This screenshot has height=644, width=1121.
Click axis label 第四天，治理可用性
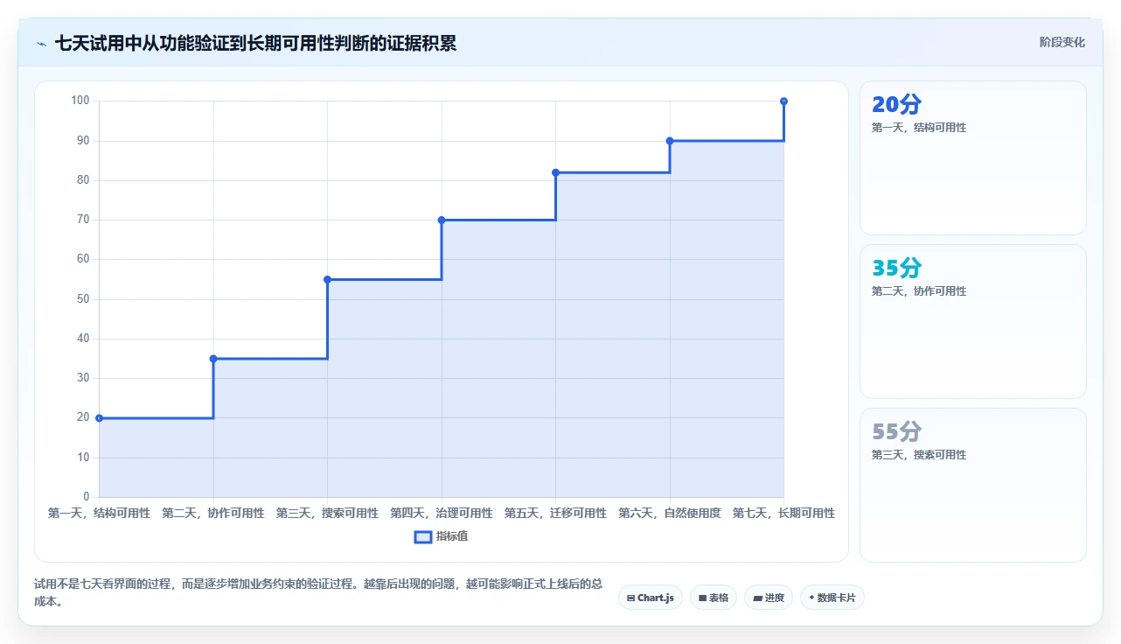(442, 513)
